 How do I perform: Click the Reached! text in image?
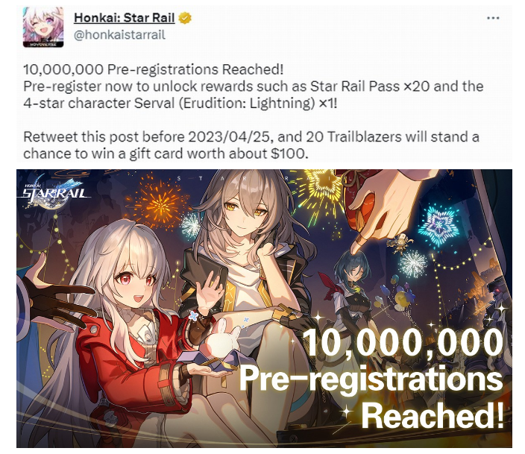pyautogui.click(x=433, y=415)
